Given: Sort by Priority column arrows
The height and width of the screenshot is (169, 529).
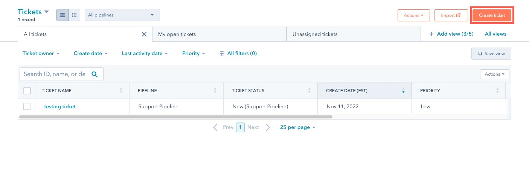Looking at the screenshot, I should point(497,91).
